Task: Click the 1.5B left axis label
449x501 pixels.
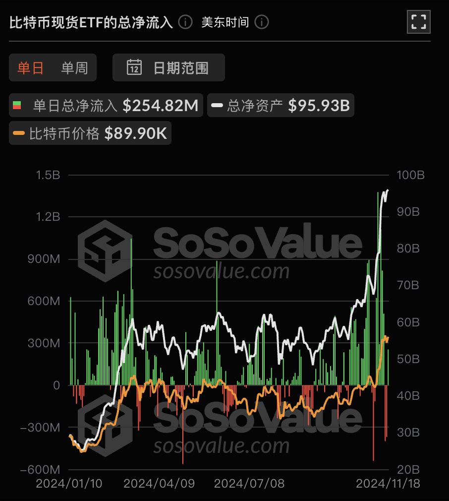Action: [x=48, y=175]
